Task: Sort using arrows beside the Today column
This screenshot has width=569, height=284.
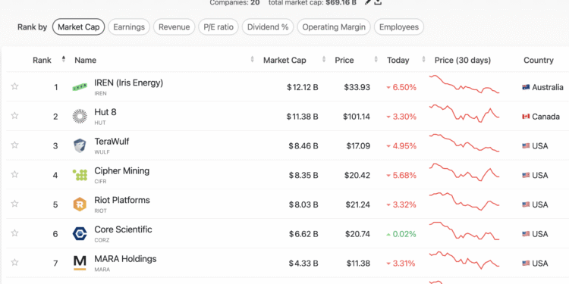Action: 423,59
